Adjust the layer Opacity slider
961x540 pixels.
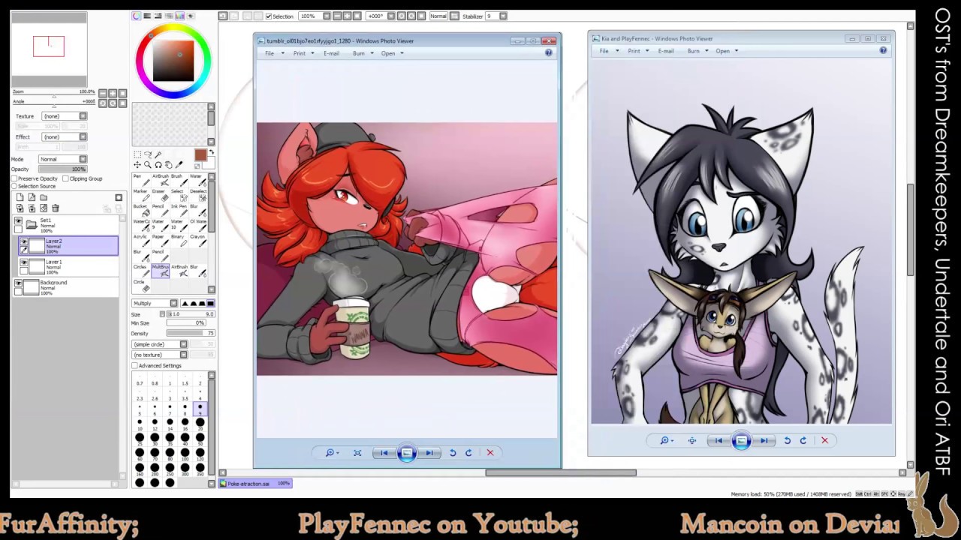(63, 169)
